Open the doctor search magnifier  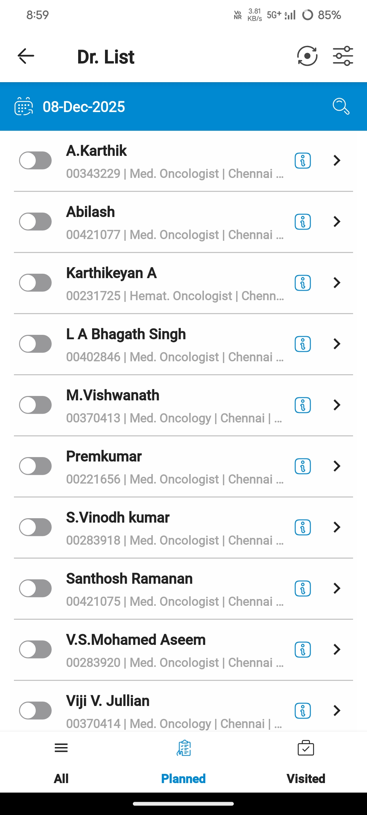coord(341,106)
